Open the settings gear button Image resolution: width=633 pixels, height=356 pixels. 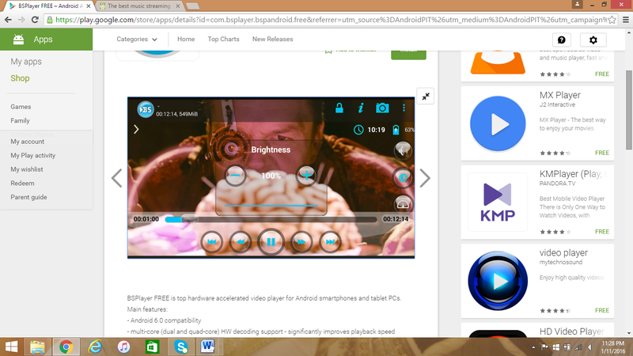coord(593,40)
